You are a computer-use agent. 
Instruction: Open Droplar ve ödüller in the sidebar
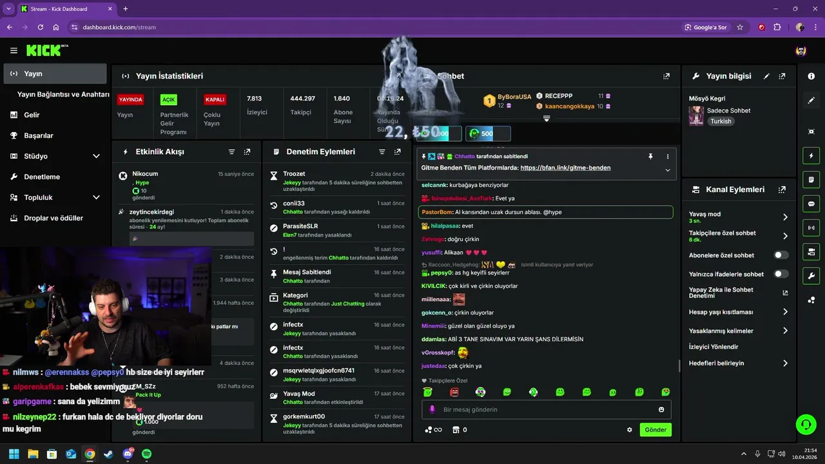(55, 218)
